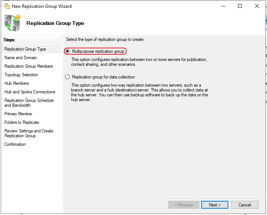Go to Primary Member step
The height and width of the screenshot is (215, 267).
click(x=18, y=114)
